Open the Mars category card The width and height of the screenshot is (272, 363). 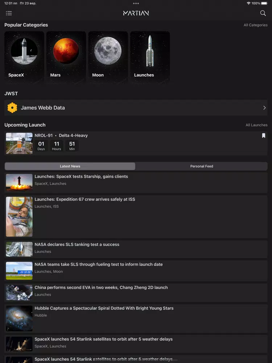click(x=66, y=57)
